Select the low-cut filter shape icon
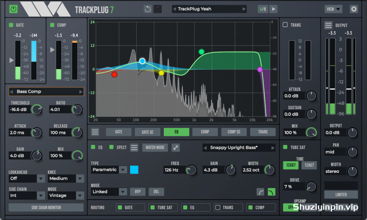Viewport: 367px width, 220px height. [x=261, y=192]
